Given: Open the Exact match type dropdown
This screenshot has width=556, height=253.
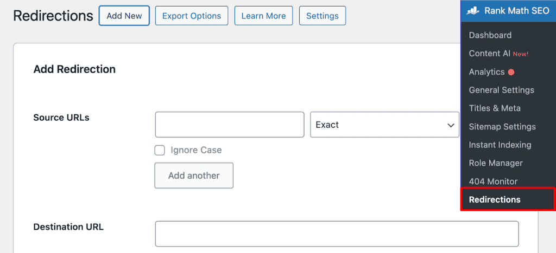Looking at the screenshot, I should tap(384, 125).
